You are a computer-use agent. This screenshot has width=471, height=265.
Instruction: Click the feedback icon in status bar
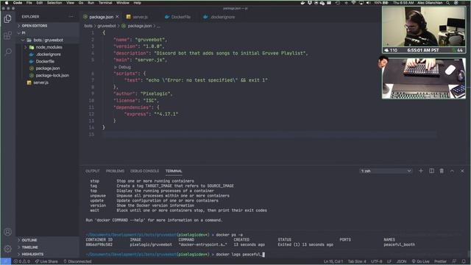[x=455, y=261]
